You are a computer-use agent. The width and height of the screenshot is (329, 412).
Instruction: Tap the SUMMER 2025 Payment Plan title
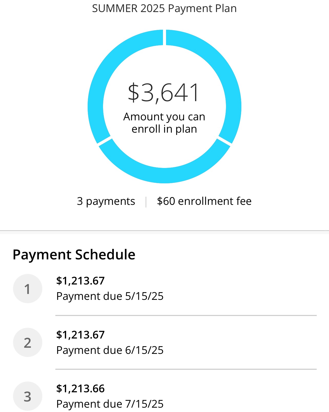(164, 8)
